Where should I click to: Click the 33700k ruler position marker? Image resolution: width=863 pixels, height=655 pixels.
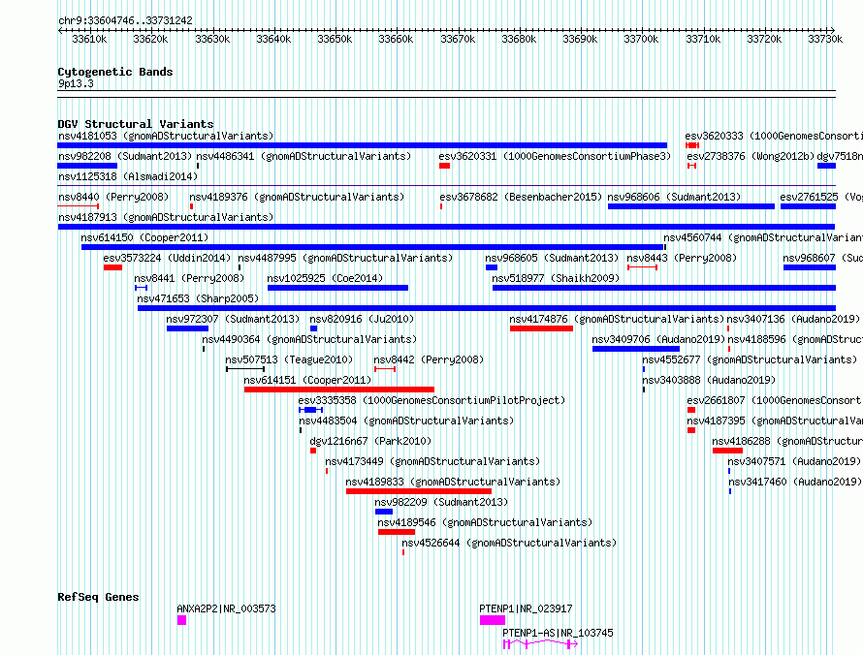tap(641, 39)
